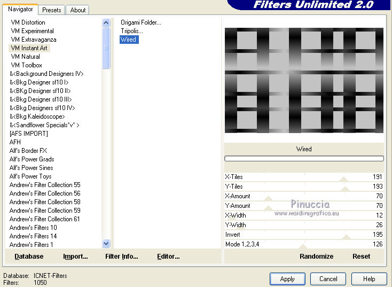Select Andrew's Filters 10
Screen dimensions: 392x287
[x=33, y=228]
